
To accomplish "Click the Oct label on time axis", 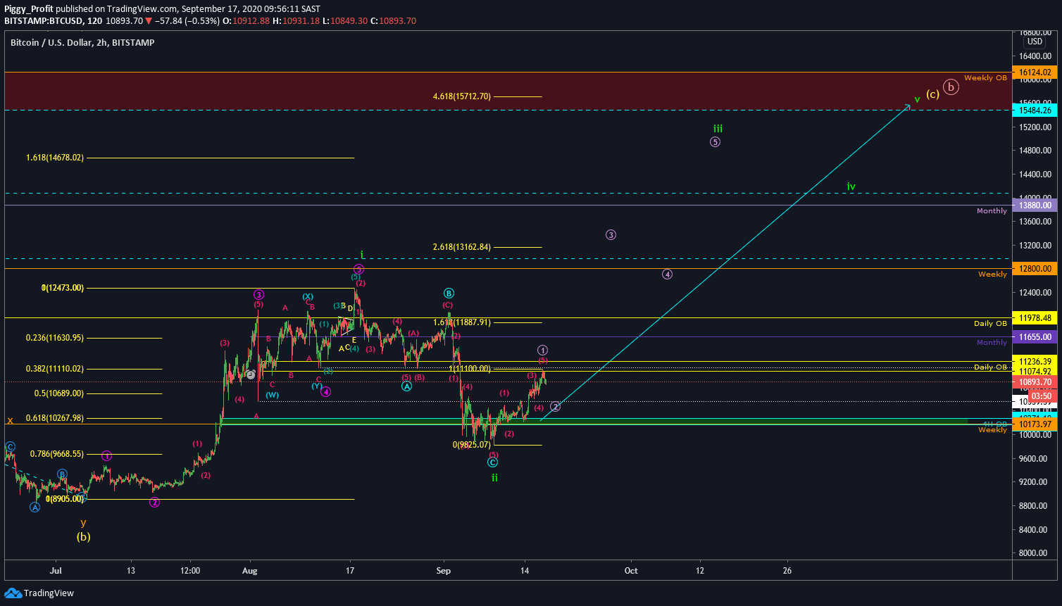I will (631, 571).
